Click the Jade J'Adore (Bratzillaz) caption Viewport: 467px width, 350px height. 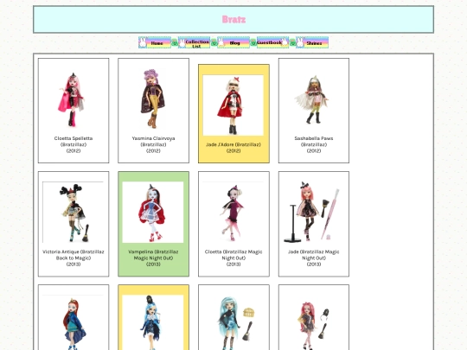[233, 148]
